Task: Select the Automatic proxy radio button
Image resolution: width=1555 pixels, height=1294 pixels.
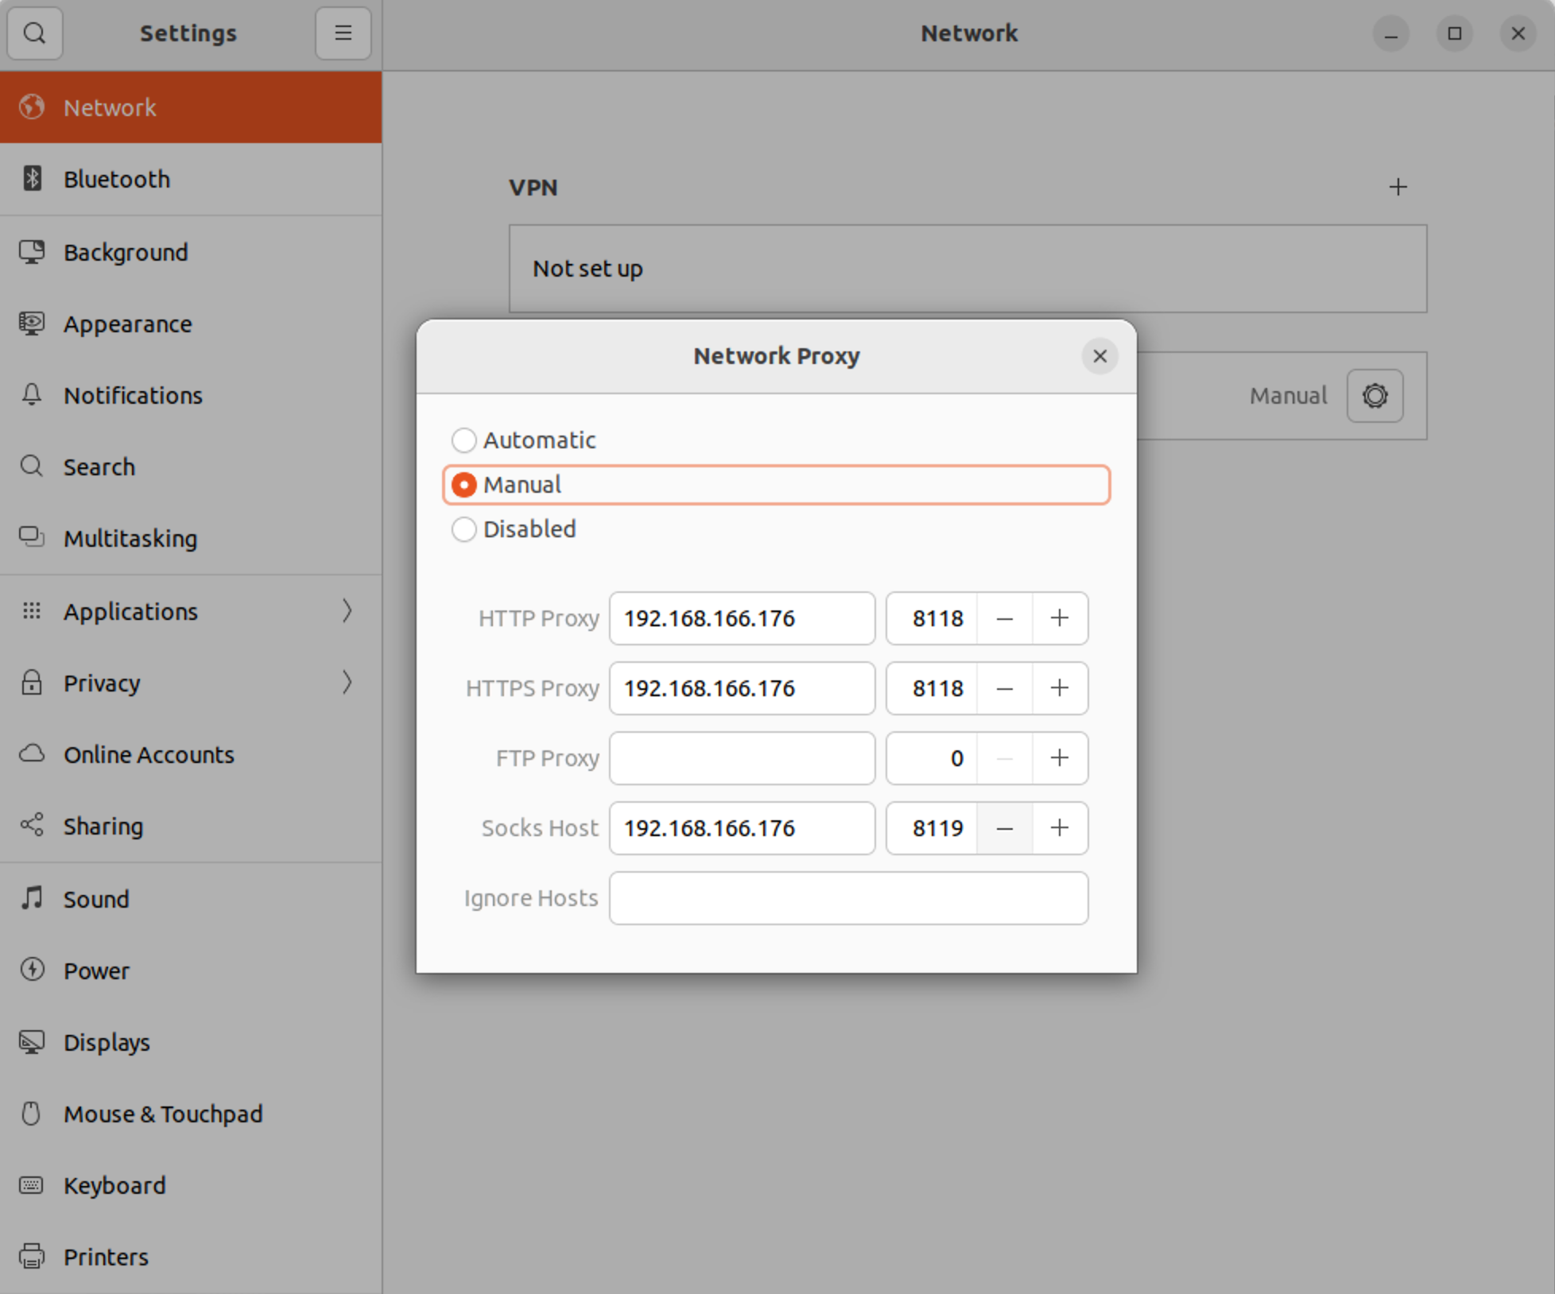Action: [463, 440]
